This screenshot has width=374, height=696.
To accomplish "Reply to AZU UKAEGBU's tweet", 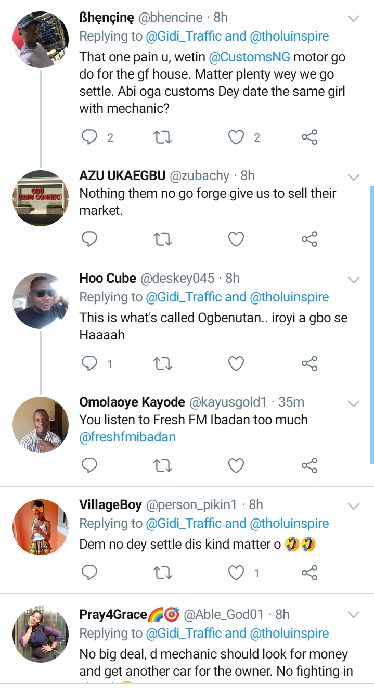I will click(x=90, y=239).
